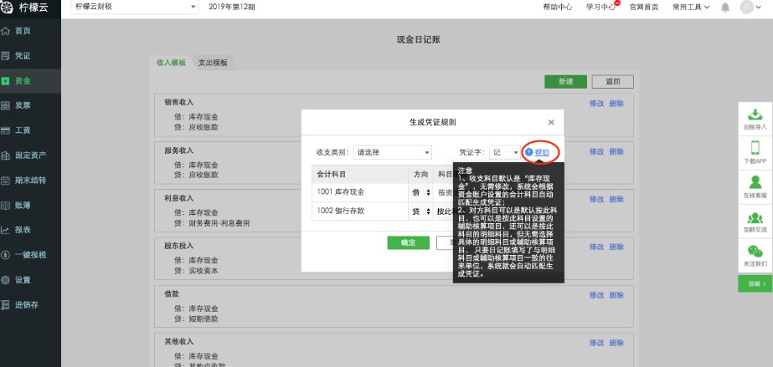This screenshot has width=773, height=367.
Task: Click 删除 for 股东投入 template
Action: coord(616,247)
